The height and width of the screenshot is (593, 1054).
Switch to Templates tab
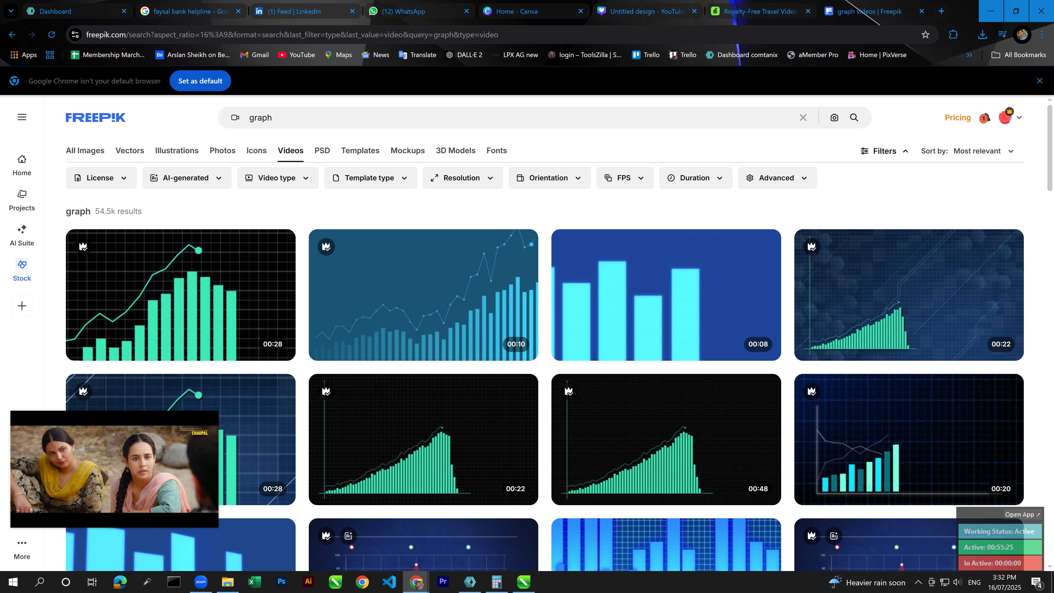tap(360, 151)
